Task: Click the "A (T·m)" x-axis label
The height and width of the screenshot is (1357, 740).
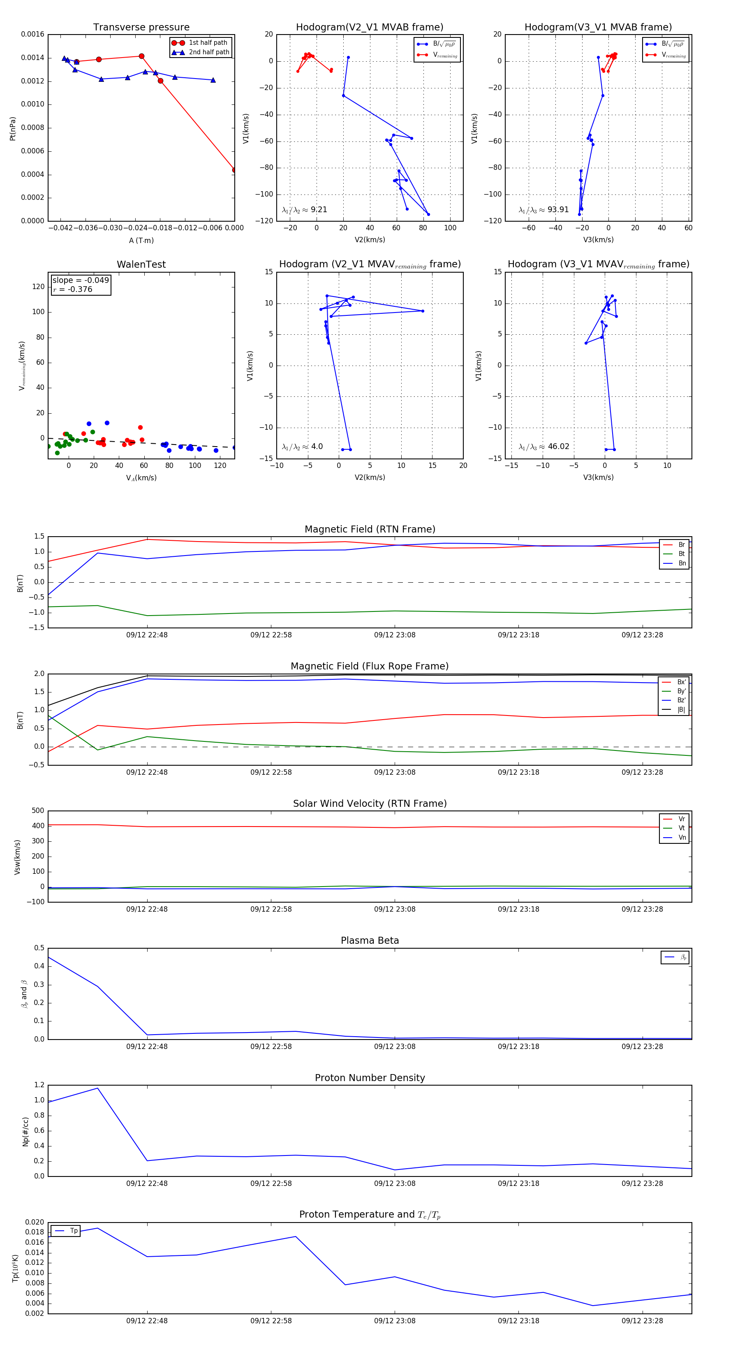Action: (x=141, y=241)
